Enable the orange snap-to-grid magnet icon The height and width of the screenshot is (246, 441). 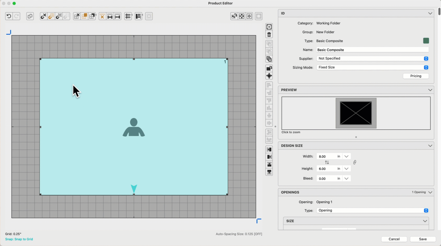click(51, 16)
